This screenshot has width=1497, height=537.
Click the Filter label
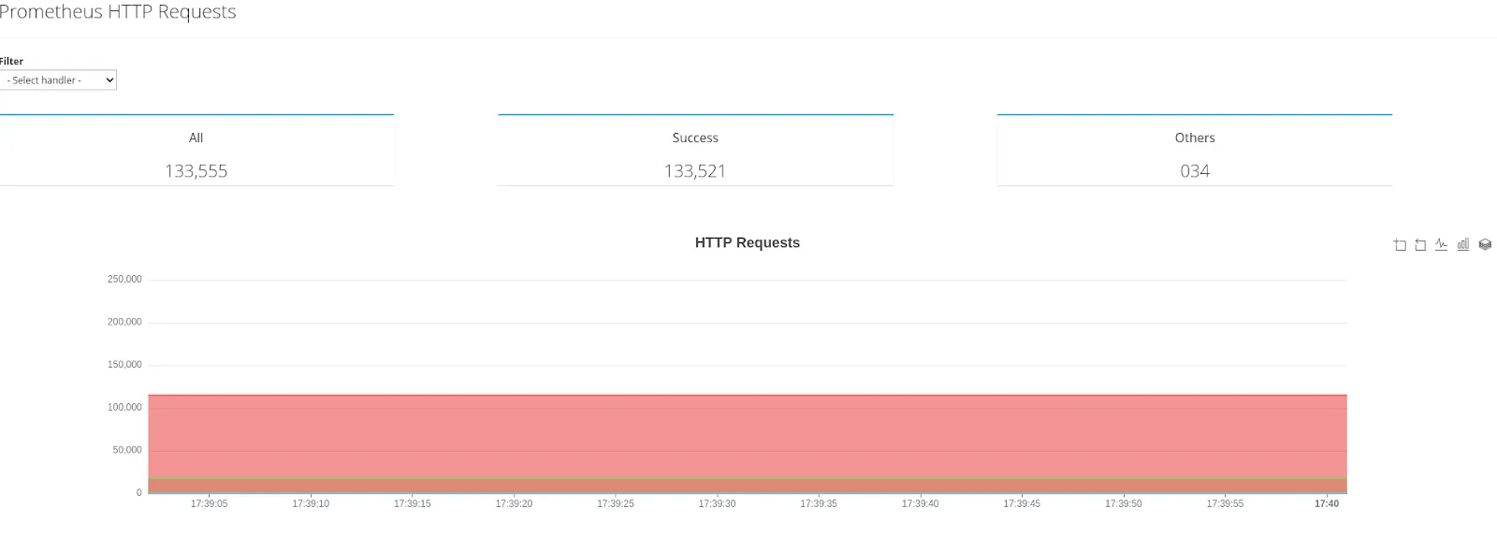pos(11,61)
